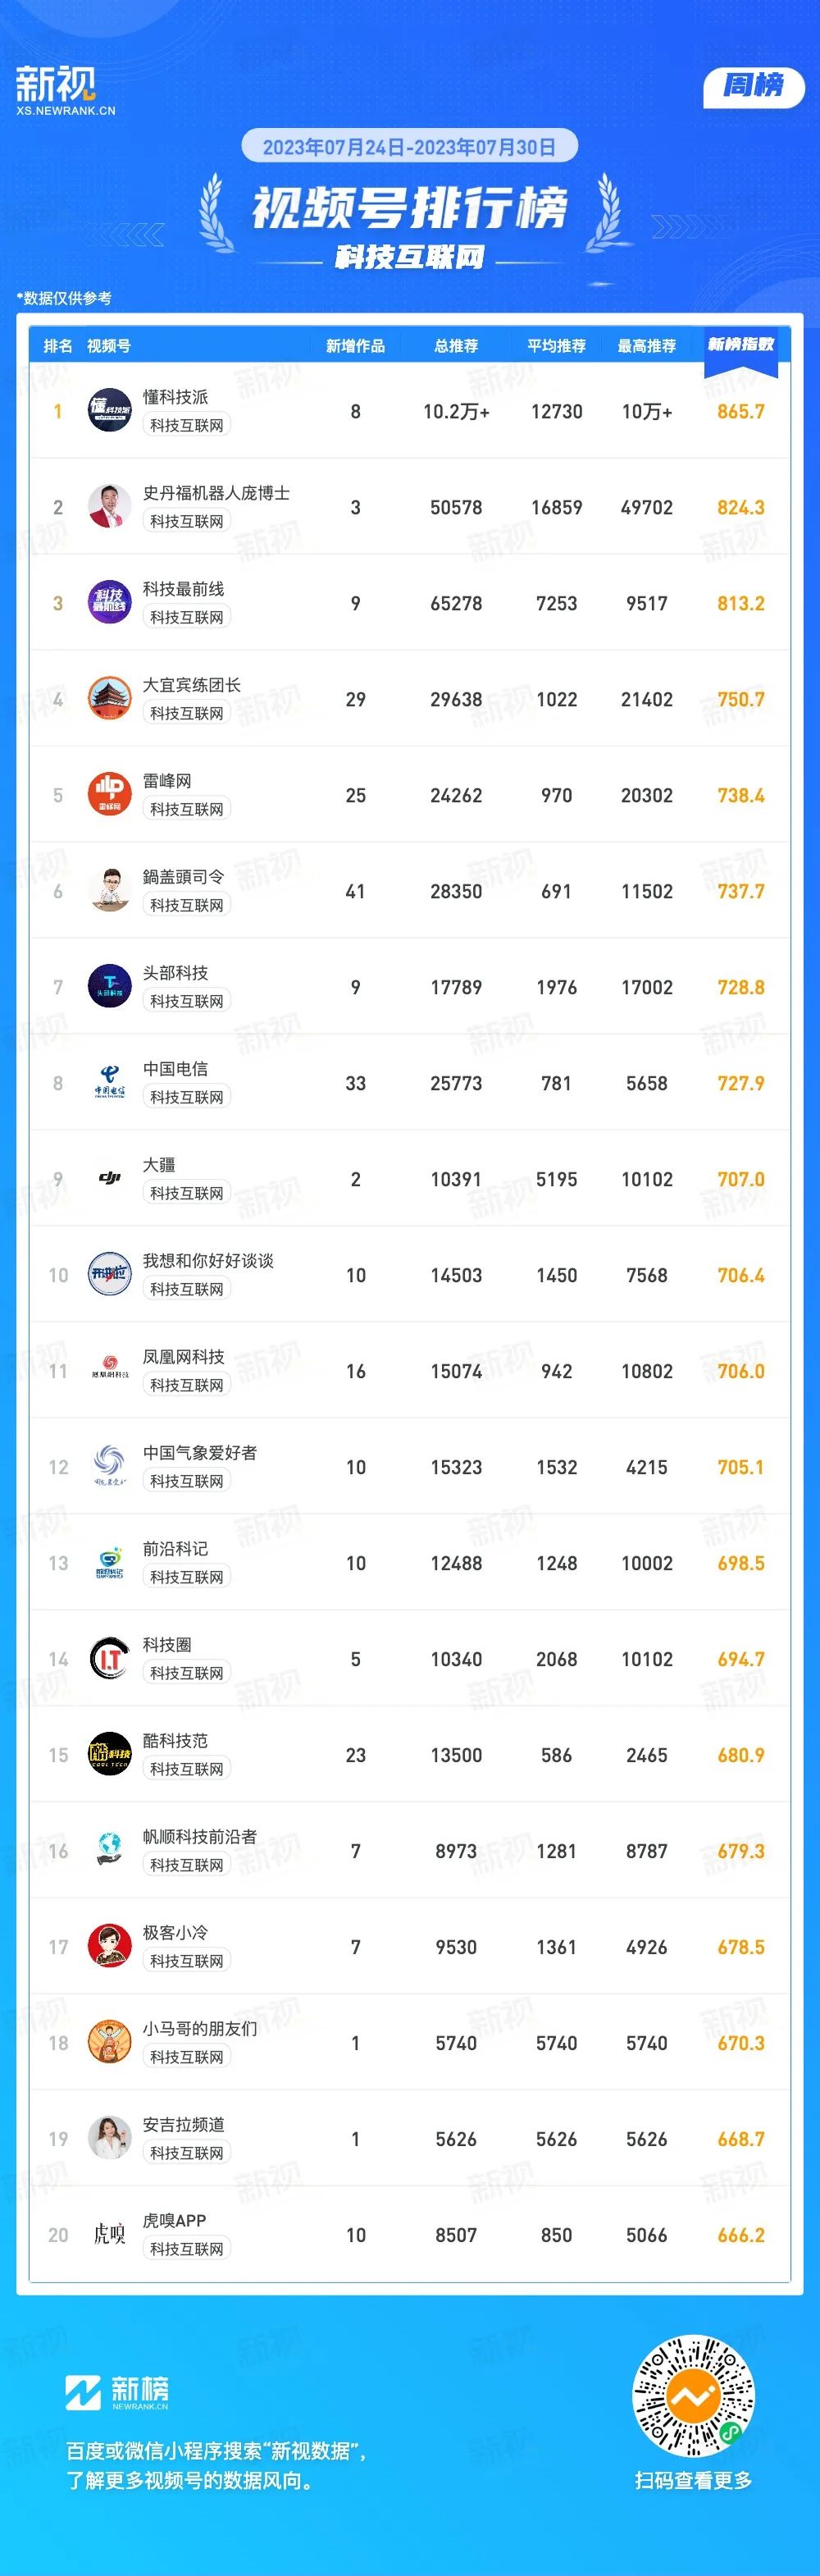This screenshot has width=820, height=2576.
Task: Click the 科技圈 I.T avatar icon
Action: [110, 1658]
